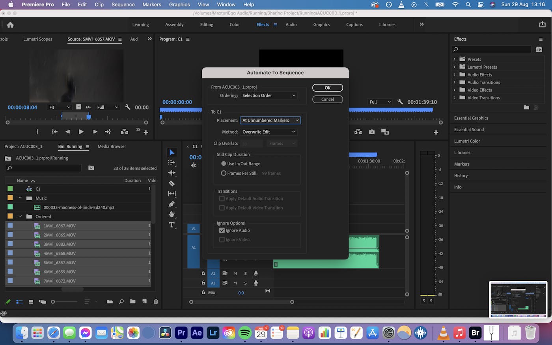The width and height of the screenshot is (552, 345).
Task: Open the History panel
Action: pyautogui.click(x=461, y=175)
